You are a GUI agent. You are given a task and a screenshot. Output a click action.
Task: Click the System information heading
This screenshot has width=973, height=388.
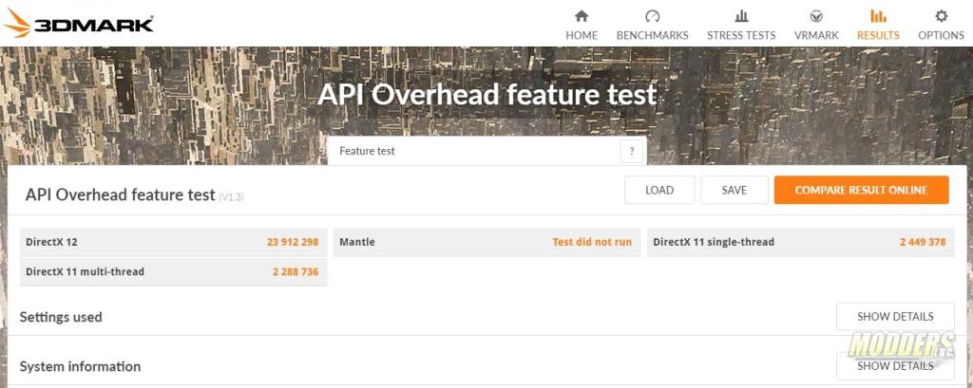(80, 366)
